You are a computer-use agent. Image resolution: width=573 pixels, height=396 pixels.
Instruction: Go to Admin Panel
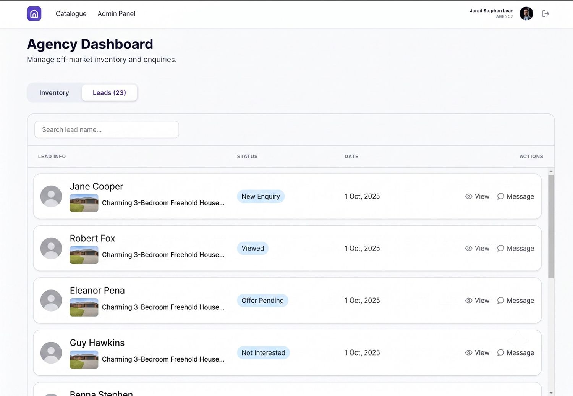pyautogui.click(x=117, y=14)
